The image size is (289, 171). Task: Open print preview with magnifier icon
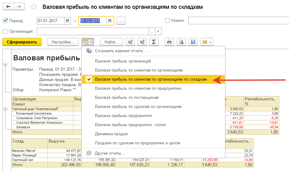point(181,42)
